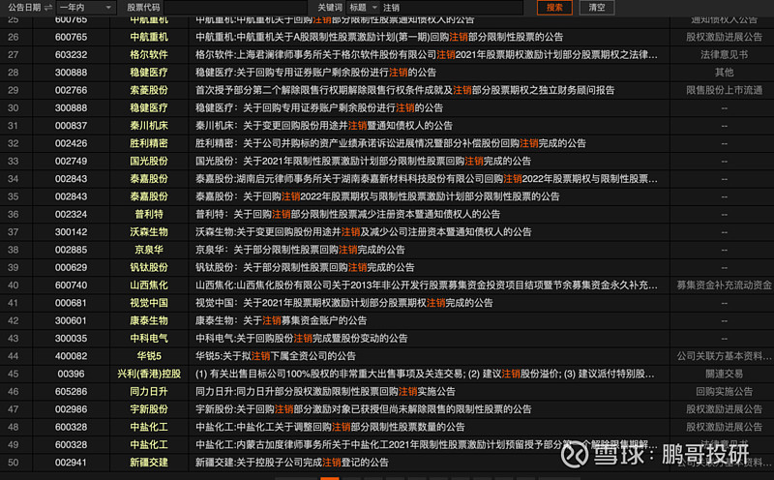Click stock name 康泰生物
This screenshot has width=774, height=480.
click(x=149, y=321)
